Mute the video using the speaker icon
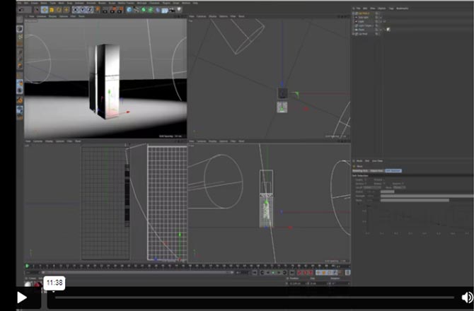Screen dimensions: 474x311 [x=467, y=298]
